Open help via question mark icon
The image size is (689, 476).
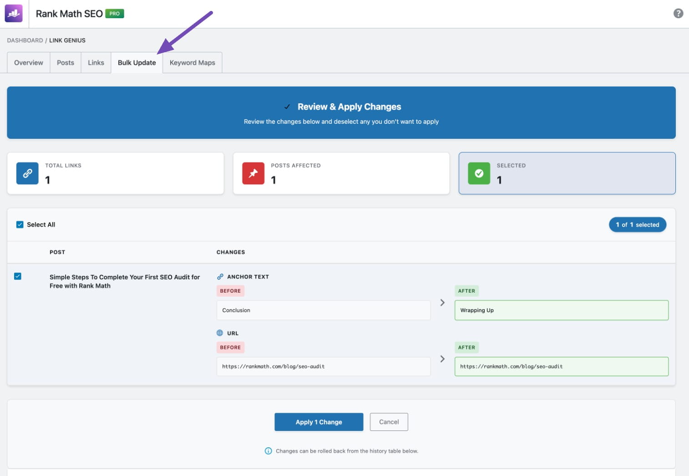tap(678, 14)
